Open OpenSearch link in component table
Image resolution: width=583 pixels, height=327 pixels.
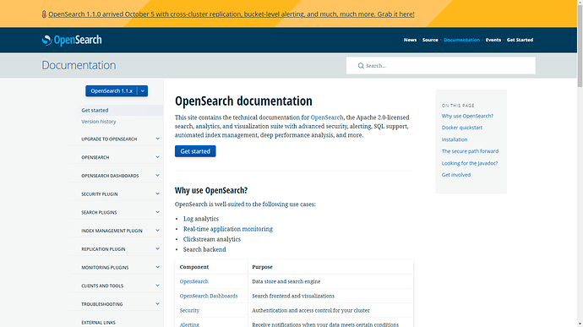193,281
